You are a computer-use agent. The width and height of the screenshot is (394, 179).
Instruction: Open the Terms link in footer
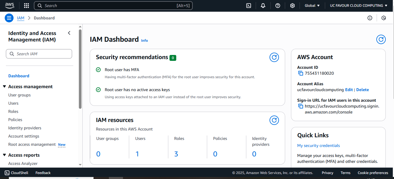tap(345, 173)
